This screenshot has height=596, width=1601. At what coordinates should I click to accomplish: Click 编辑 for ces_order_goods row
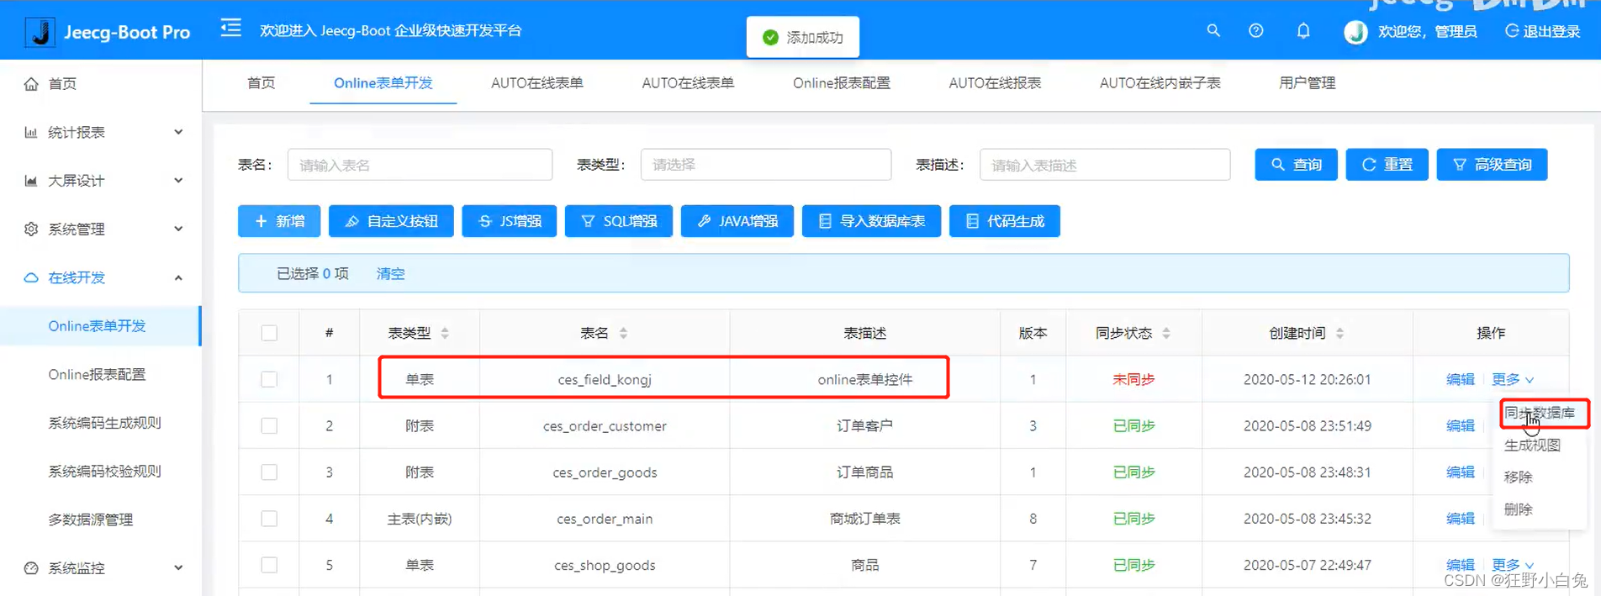coord(1461,472)
